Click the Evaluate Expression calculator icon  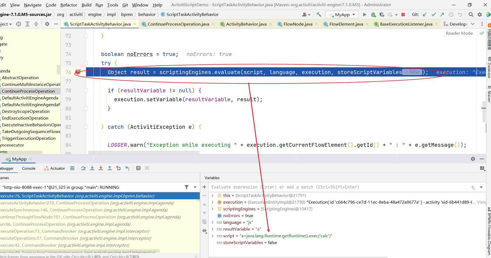[x=138, y=168]
